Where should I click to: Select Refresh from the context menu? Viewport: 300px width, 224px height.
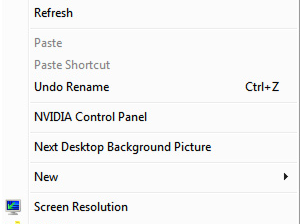(54, 13)
